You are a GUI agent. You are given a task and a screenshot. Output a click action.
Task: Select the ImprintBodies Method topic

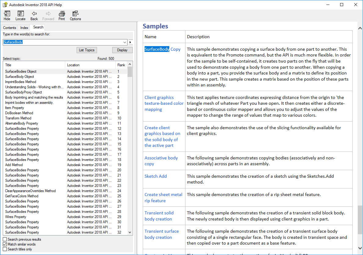pyautogui.click(x=20, y=82)
